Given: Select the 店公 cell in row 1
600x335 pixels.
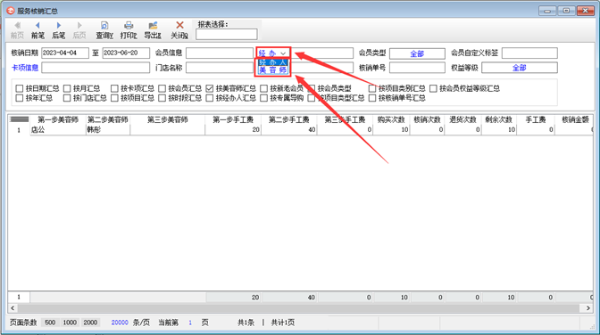Looking at the screenshot, I should (x=58, y=130).
